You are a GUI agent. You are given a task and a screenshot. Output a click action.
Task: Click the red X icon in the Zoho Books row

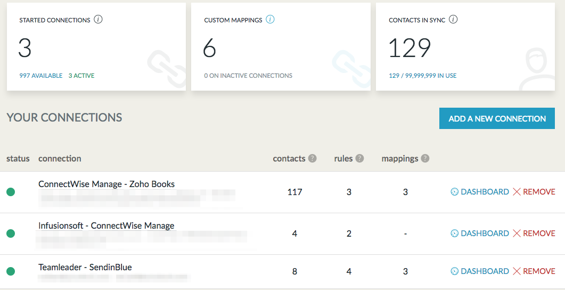coord(517,192)
